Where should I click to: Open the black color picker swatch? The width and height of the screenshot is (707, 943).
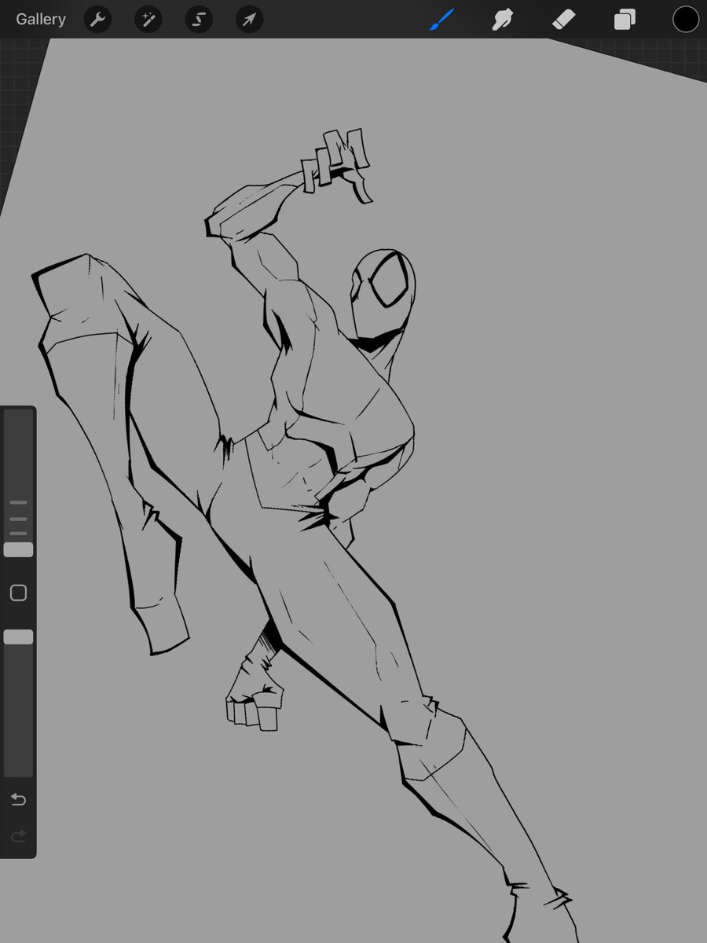pos(685,20)
